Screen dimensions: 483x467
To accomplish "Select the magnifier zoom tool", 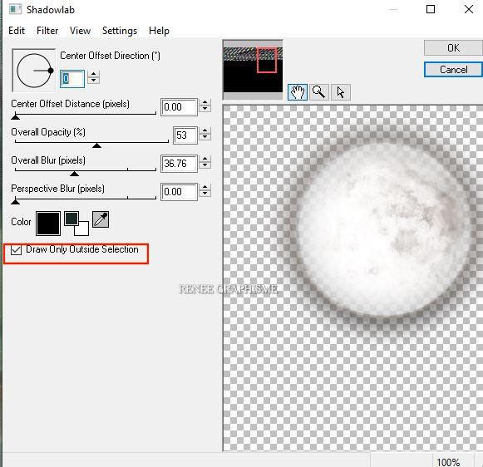I will tap(319, 92).
